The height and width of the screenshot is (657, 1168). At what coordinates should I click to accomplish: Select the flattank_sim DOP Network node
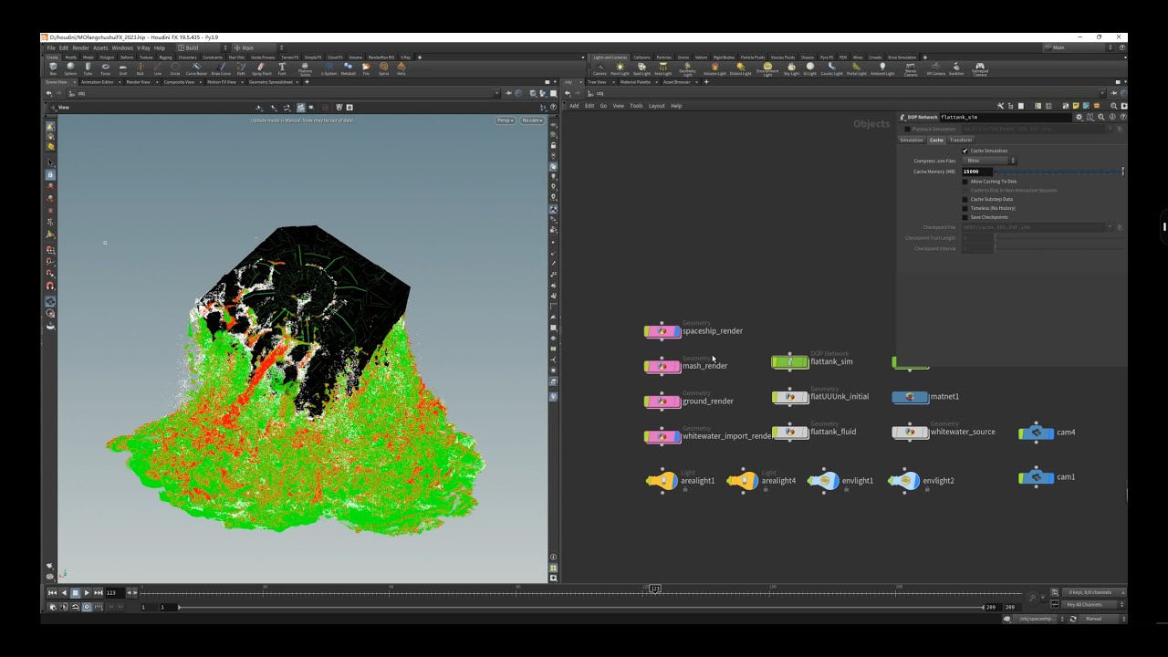pos(790,362)
